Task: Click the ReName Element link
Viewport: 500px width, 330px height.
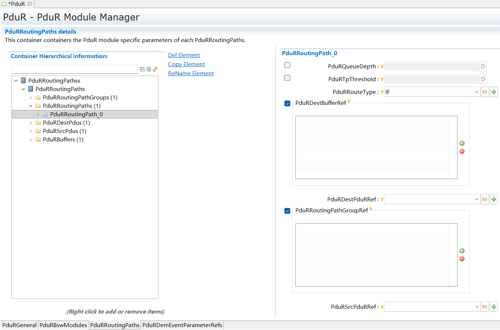Action: (x=191, y=73)
